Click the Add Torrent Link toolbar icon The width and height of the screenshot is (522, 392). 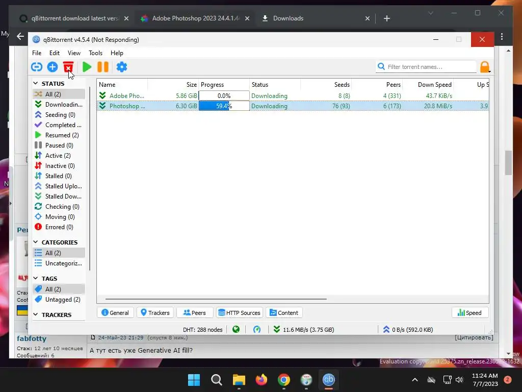37,67
